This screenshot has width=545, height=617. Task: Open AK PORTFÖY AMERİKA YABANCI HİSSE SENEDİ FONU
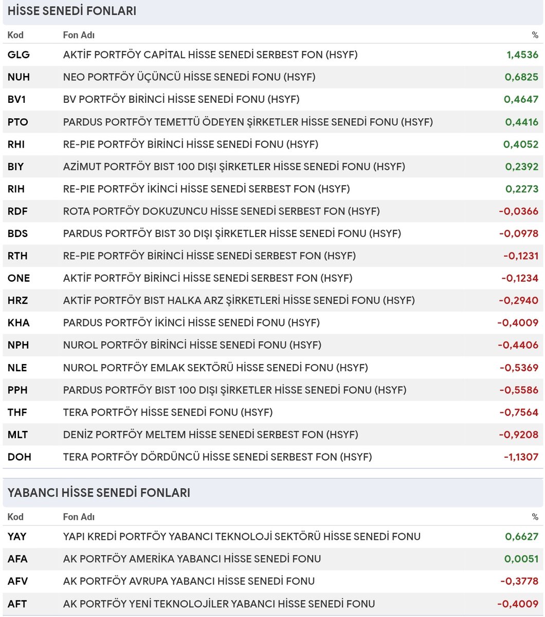(192, 559)
